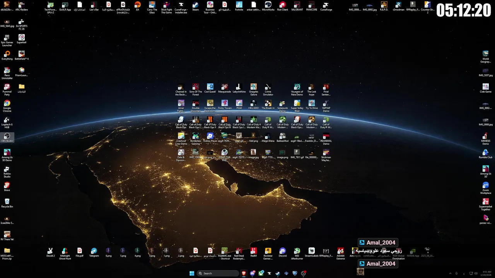Image resolution: width=495 pixels, height=278 pixels.
Task: Open the Fortnite desktop shortcut
Action: [239, 6]
